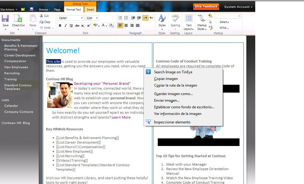Switch to the Browse tab
This screenshot has height=184, width=304.
(43, 9)
